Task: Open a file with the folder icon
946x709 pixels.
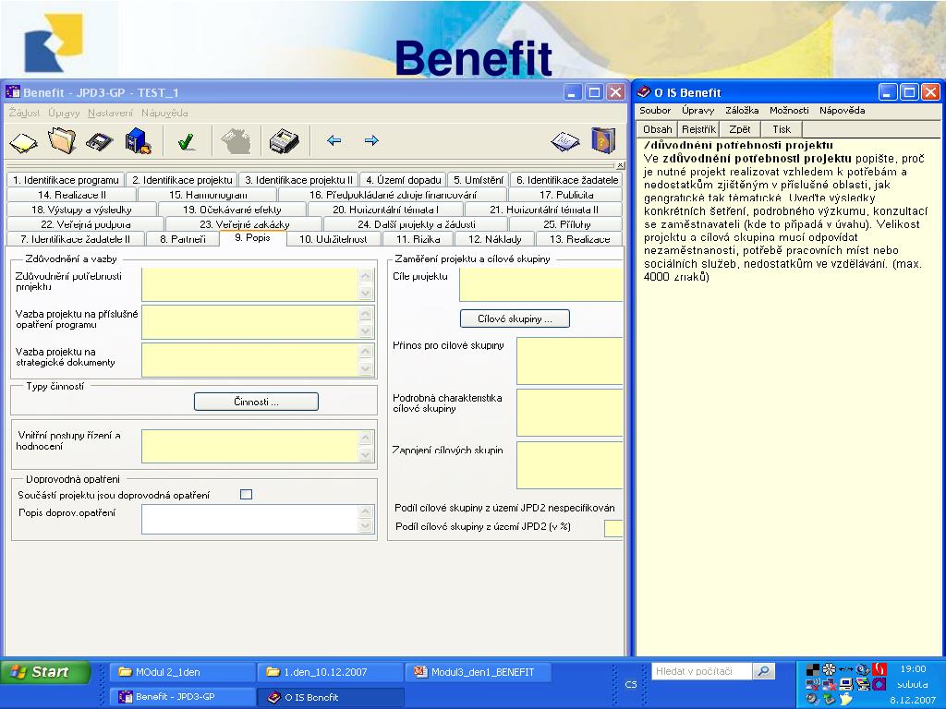Action: [62, 141]
